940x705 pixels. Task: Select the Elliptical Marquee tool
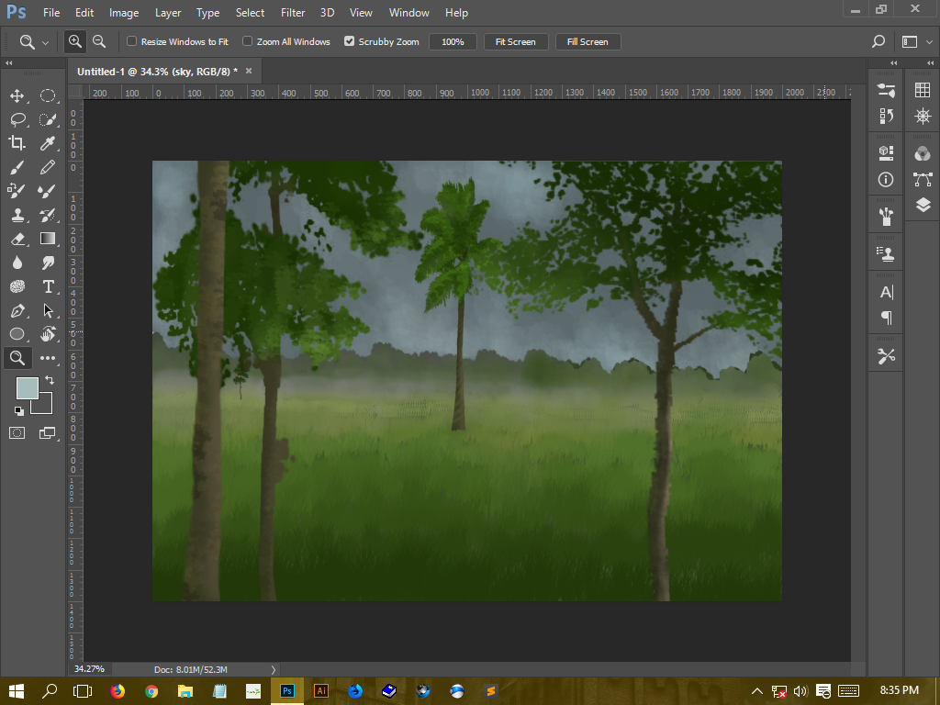click(x=48, y=95)
